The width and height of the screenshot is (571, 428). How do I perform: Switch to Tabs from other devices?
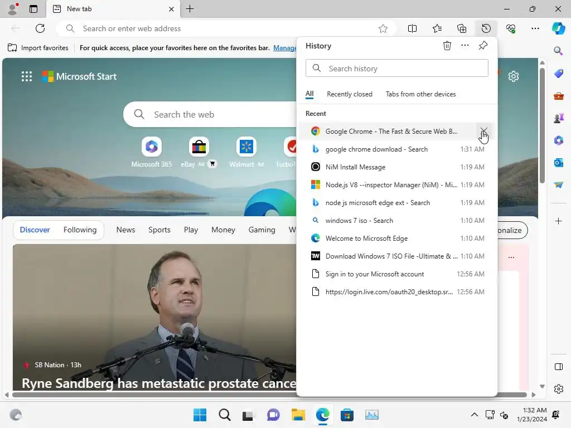420,94
